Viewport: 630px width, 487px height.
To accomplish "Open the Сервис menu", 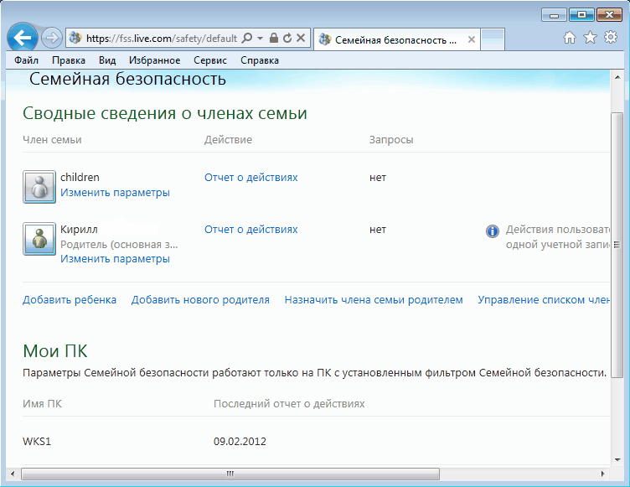I will click(x=210, y=60).
